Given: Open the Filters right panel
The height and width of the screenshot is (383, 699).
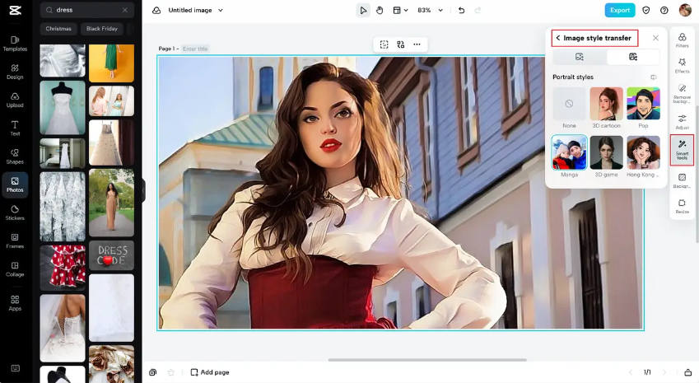Looking at the screenshot, I should (x=682, y=40).
